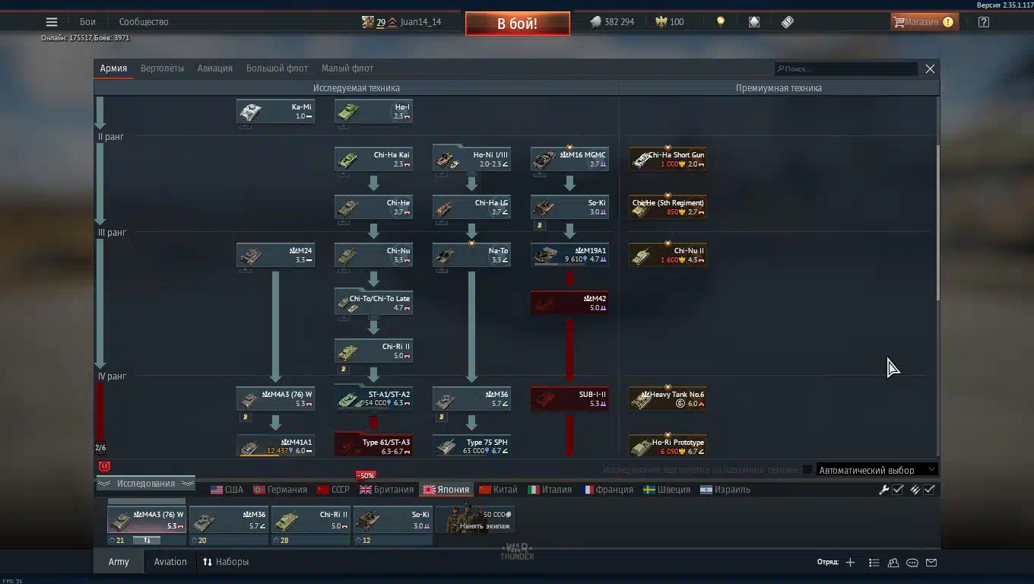This screenshot has height=584, width=1034.
Task: Click the Поиск search field
Action: coord(846,68)
